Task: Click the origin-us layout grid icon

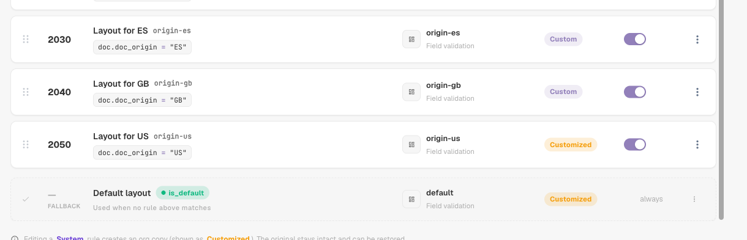Action: pyautogui.click(x=411, y=144)
